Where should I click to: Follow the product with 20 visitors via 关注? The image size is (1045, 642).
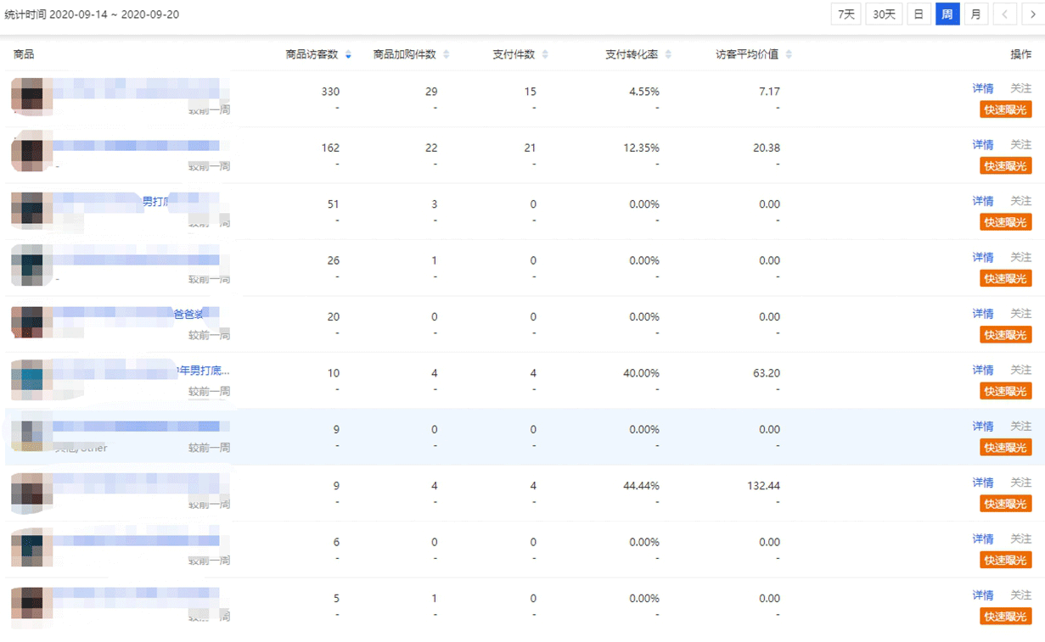[x=1020, y=314]
